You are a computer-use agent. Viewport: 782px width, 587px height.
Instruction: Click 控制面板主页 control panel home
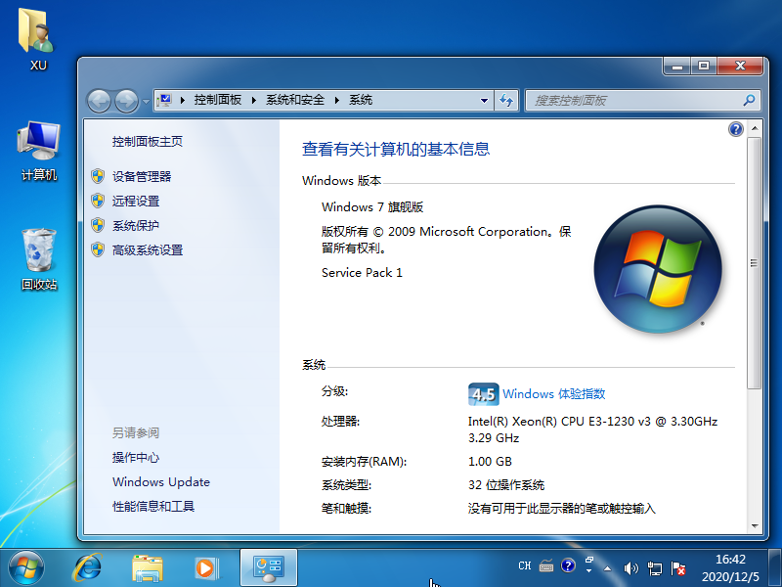coord(147,141)
